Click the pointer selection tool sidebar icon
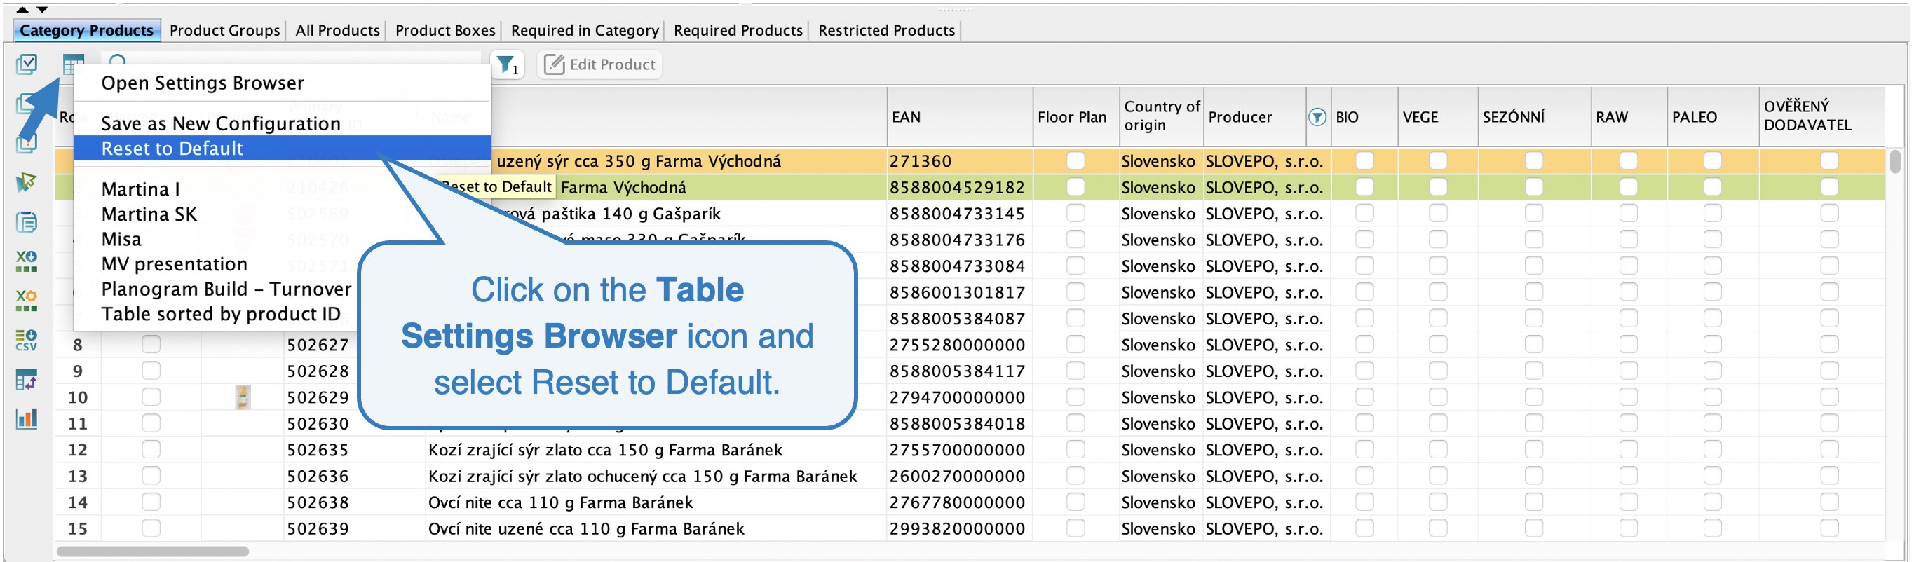This screenshot has height=562, width=1914. pyautogui.click(x=27, y=182)
